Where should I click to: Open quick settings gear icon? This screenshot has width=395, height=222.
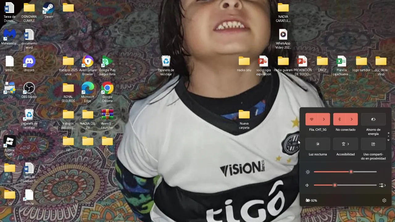(x=384, y=200)
